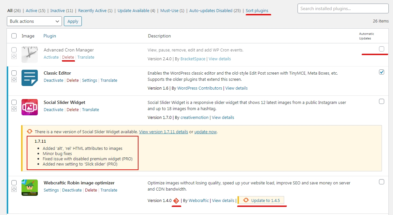
Task: Open Webcraftic author link
Action: [199, 200]
